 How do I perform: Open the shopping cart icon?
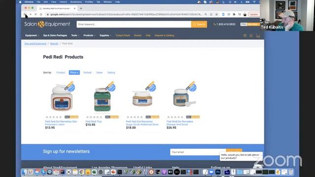click(258, 36)
